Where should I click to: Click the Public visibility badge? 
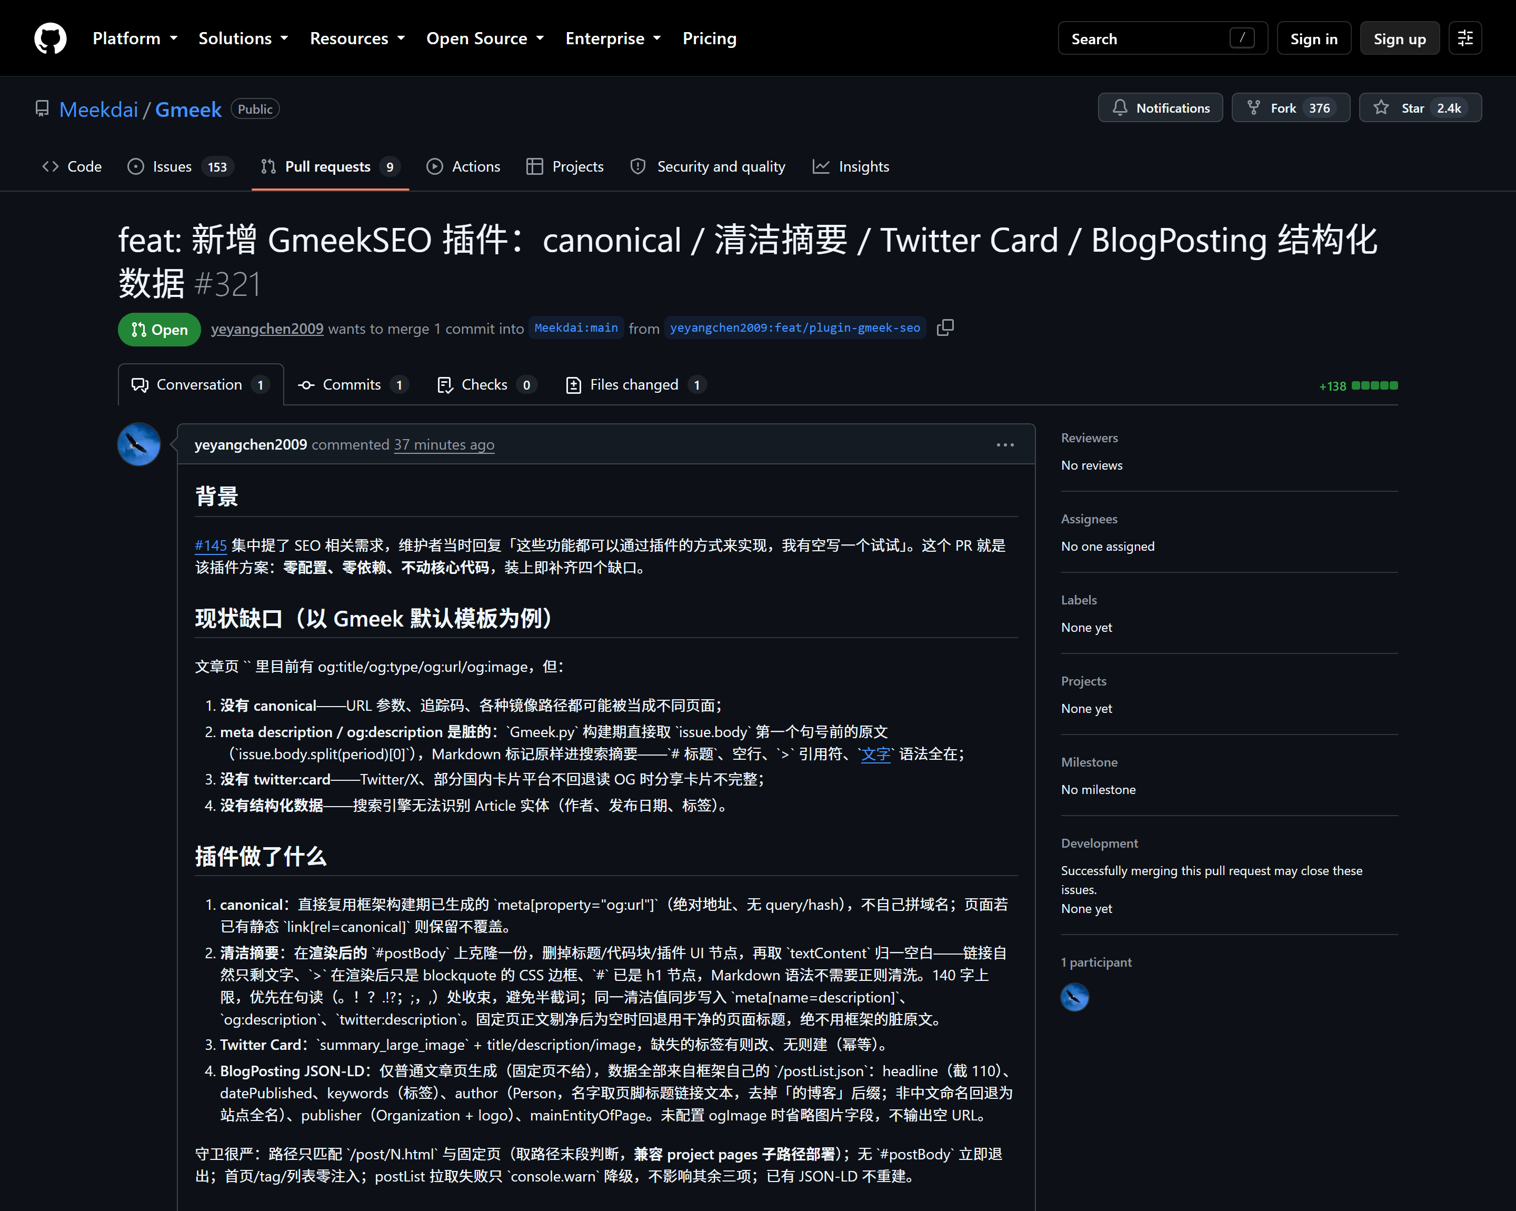[x=255, y=109]
